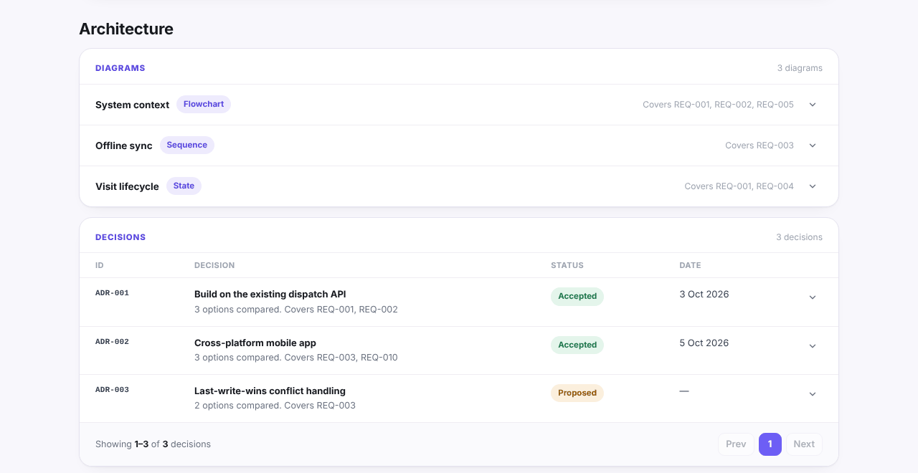Click the Sequence type badge

pos(187,145)
